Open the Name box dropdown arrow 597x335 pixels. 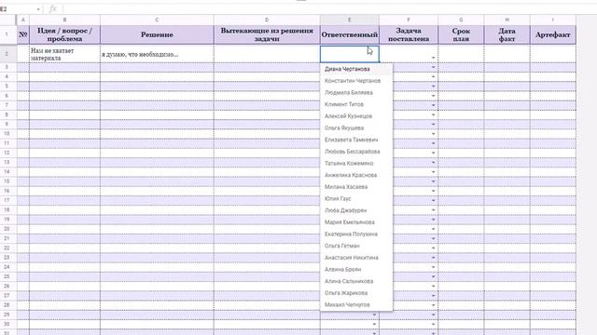[38, 9]
